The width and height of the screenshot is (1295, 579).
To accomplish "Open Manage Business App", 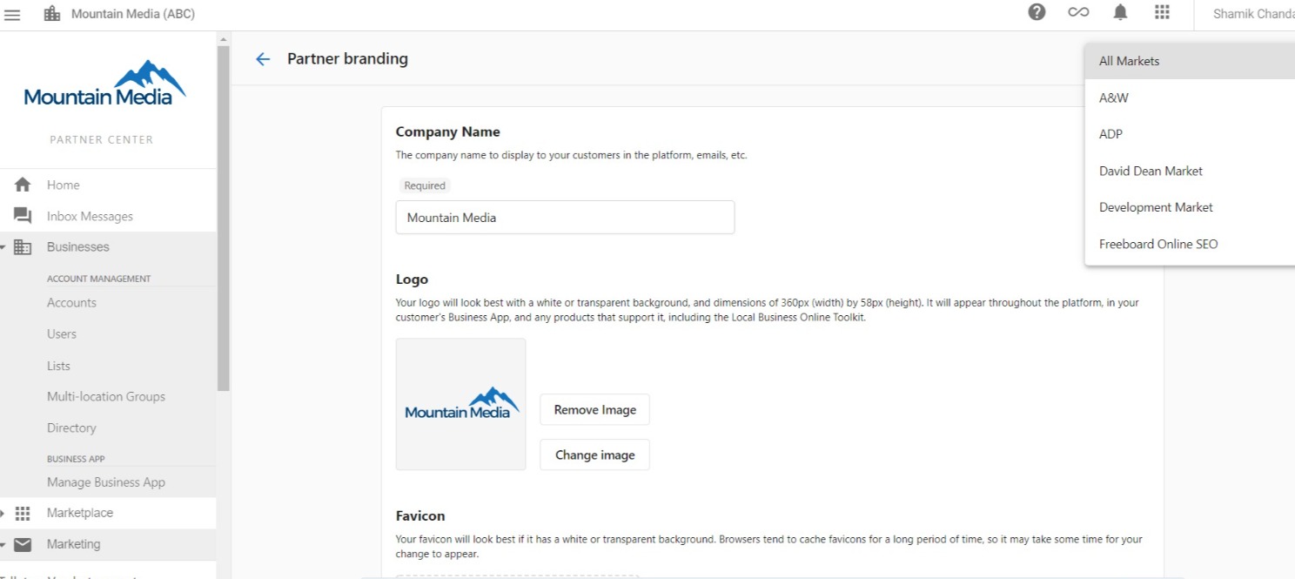I will coord(106,482).
